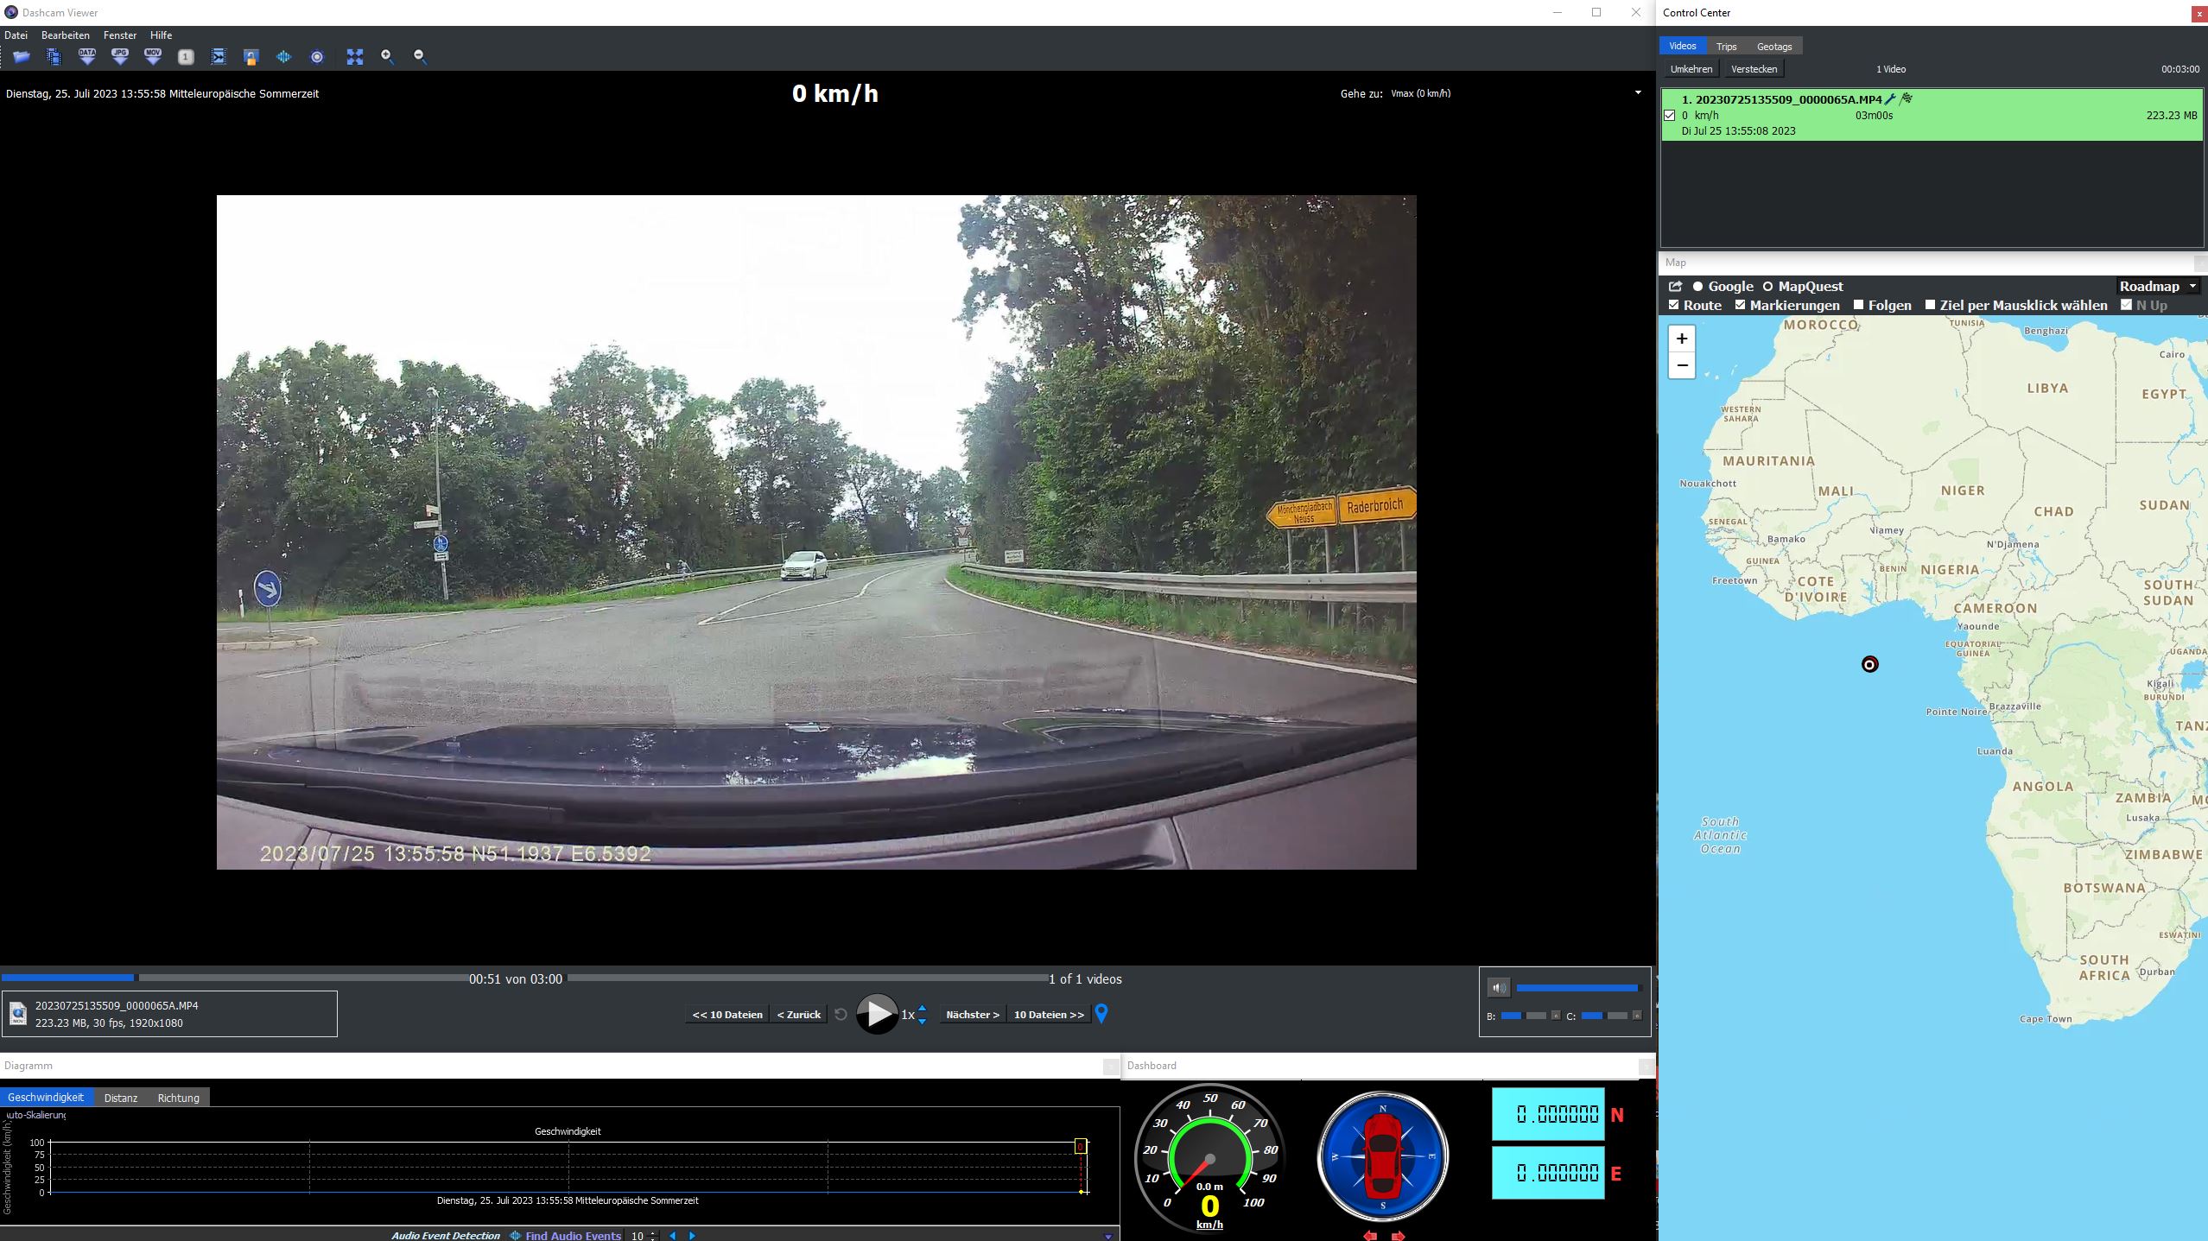Viewport: 2208px width, 1241px height.
Task: Open the Bearbeiten menu
Action: 66,35
